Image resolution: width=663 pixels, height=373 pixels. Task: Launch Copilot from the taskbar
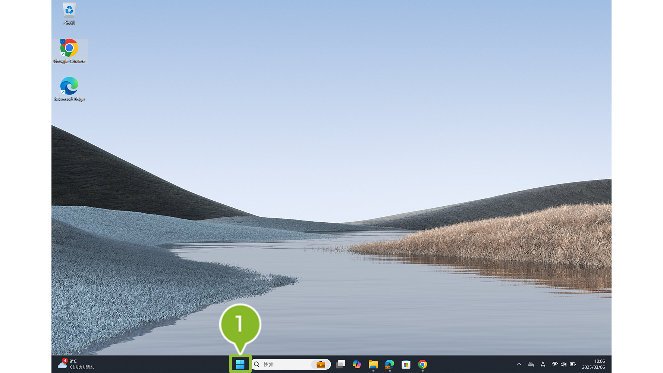coord(357,364)
